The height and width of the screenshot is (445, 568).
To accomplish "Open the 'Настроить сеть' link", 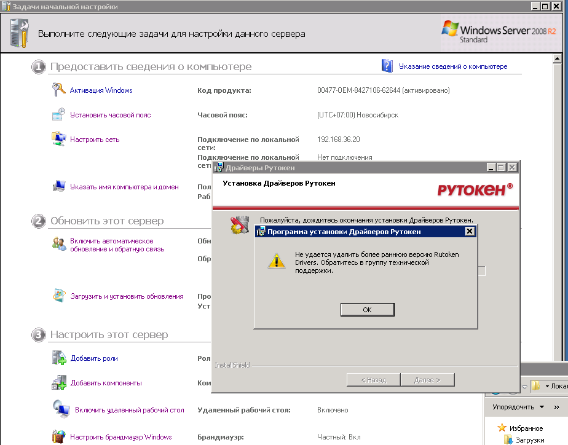I will [95, 140].
